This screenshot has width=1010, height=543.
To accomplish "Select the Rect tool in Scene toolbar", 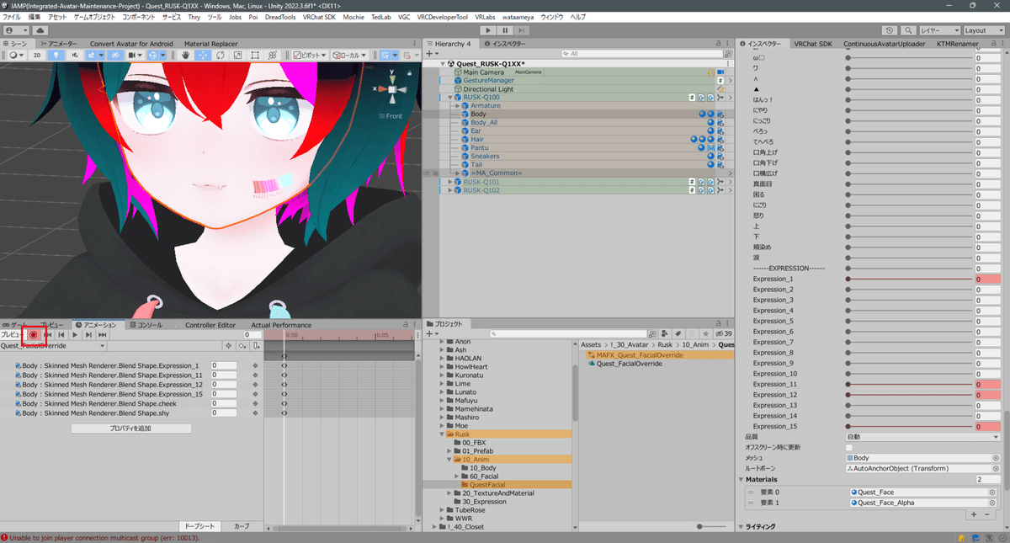I will [255, 55].
